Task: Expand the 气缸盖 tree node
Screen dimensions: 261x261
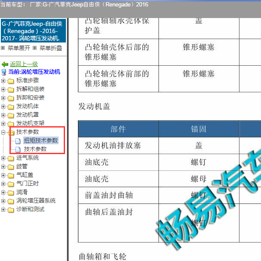Action: click(x=3, y=175)
